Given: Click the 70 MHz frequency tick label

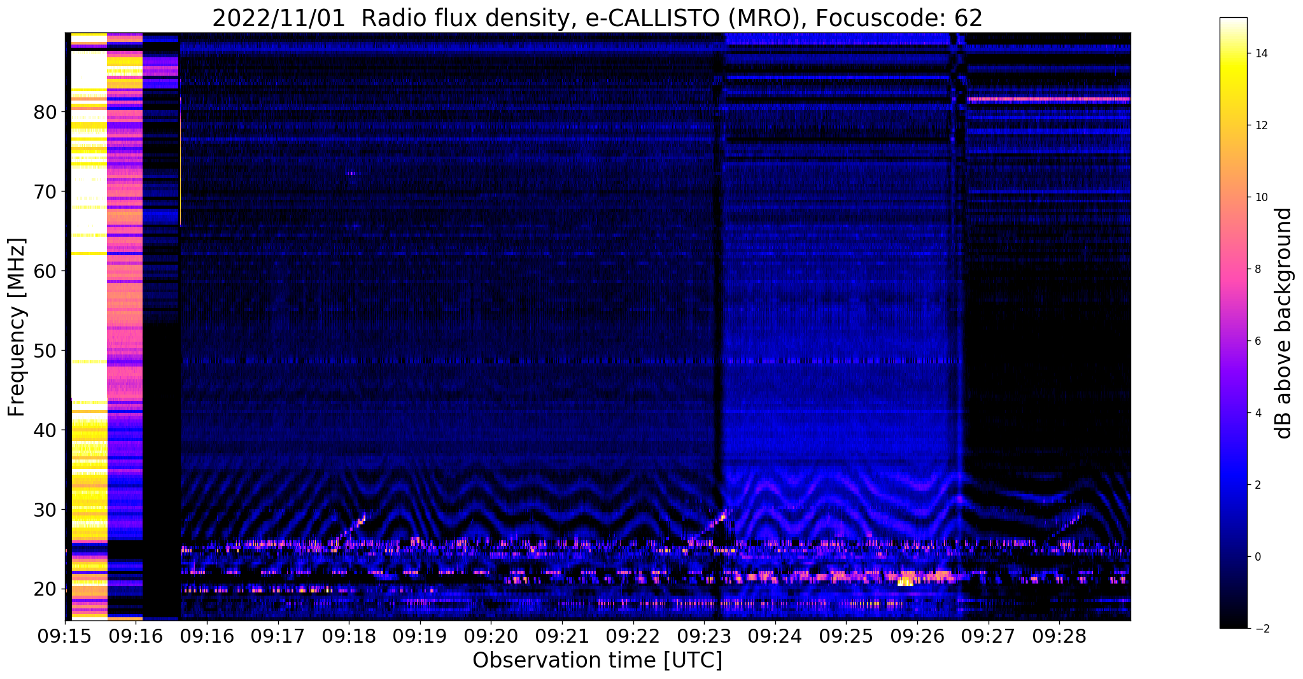Looking at the screenshot, I should [45, 192].
